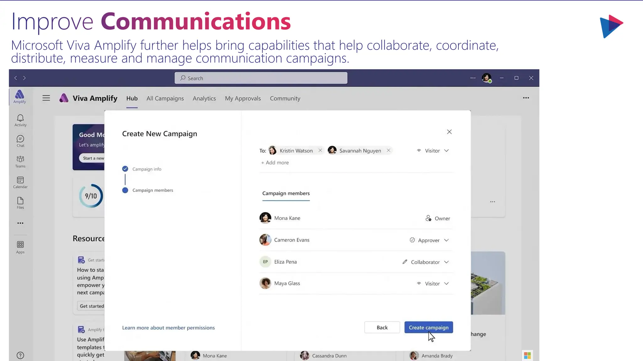
Task: Open the All Campaigns tab
Action: coord(165,98)
